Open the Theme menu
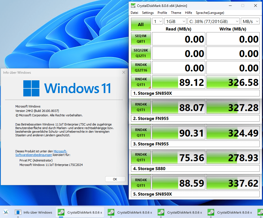Viewport: 263px width, 218px height. click(176, 13)
